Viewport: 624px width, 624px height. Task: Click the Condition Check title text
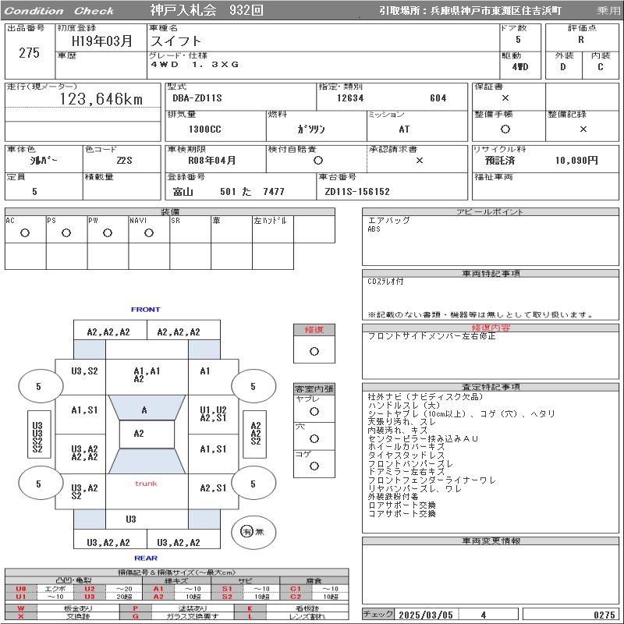59,11
